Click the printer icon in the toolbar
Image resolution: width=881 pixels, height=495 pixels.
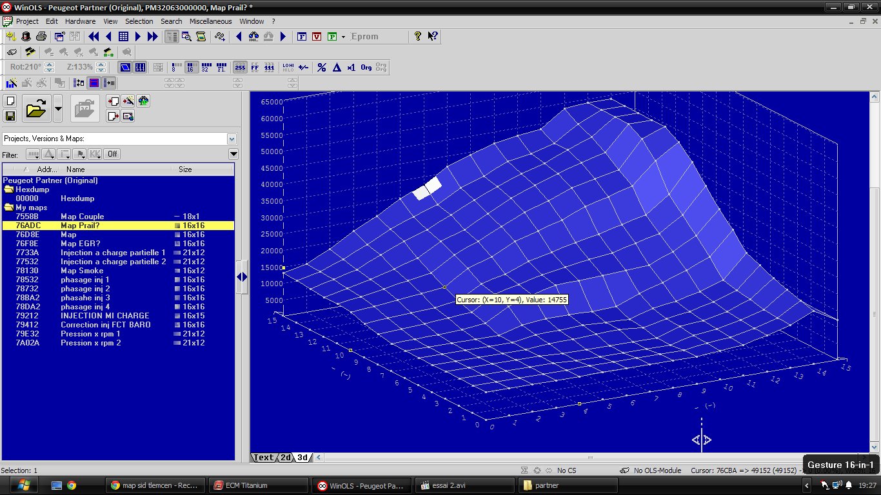click(41, 37)
